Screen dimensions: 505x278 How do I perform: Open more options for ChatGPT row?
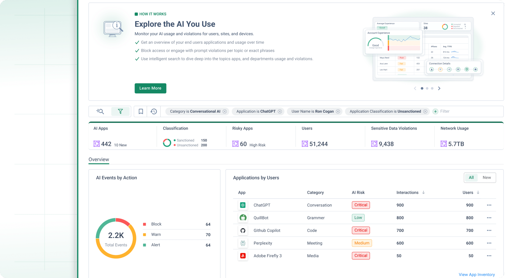click(x=489, y=205)
